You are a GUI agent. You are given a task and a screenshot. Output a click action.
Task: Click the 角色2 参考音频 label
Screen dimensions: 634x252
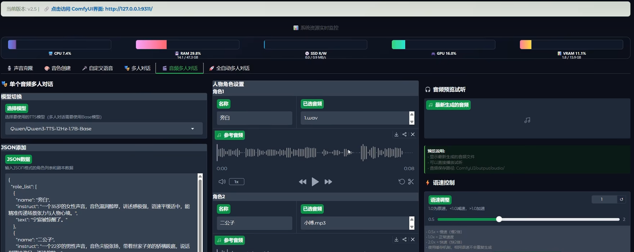tap(230, 240)
